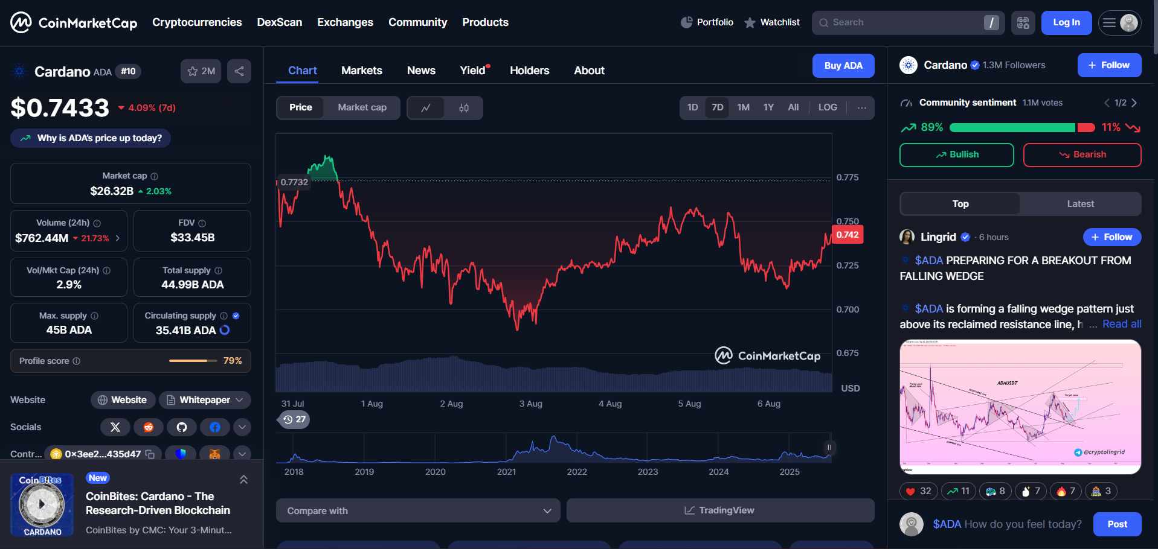Click the CoinMarketCap logo
The height and width of the screenshot is (549, 1158).
pos(74,22)
